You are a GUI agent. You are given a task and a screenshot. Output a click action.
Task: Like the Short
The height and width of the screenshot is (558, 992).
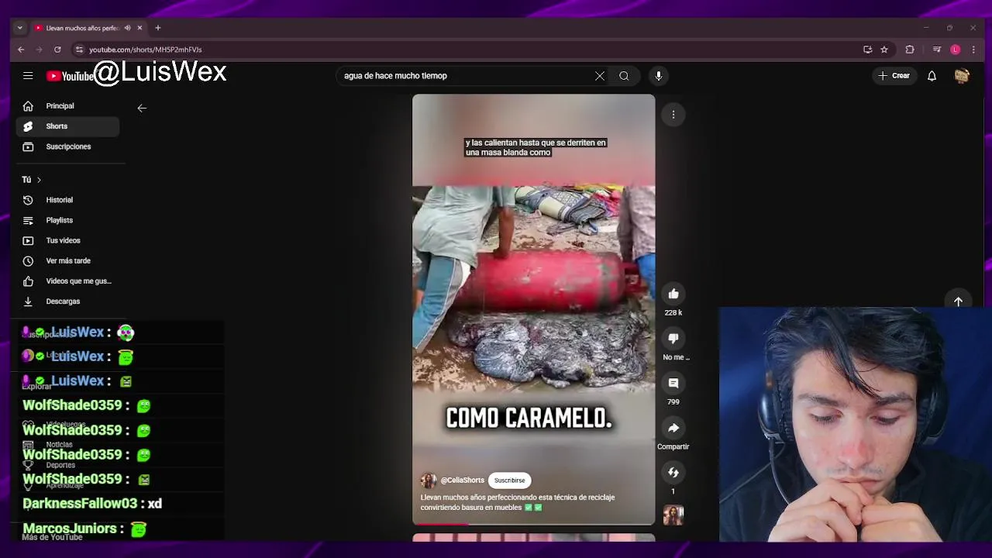click(673, 294)
